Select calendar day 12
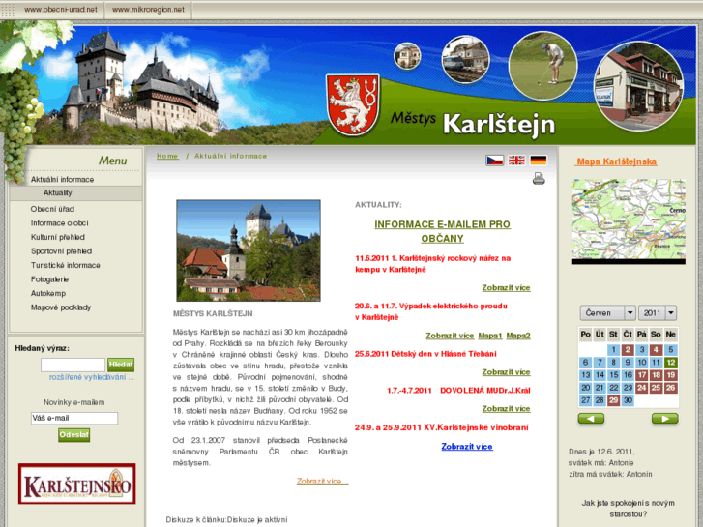Viewport: 703px width, 527px height. tap(671, 363)
